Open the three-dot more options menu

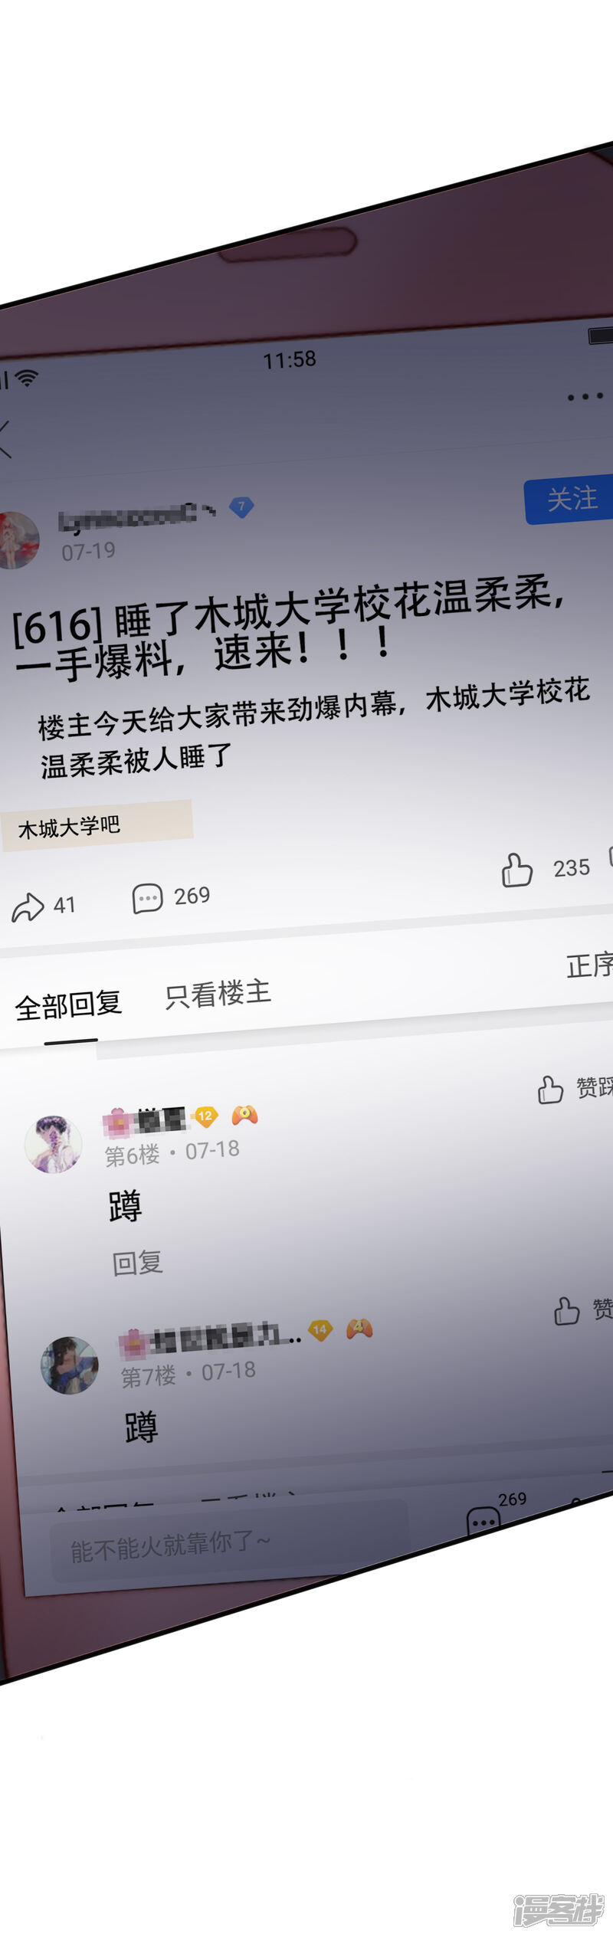tap(585, 397)
